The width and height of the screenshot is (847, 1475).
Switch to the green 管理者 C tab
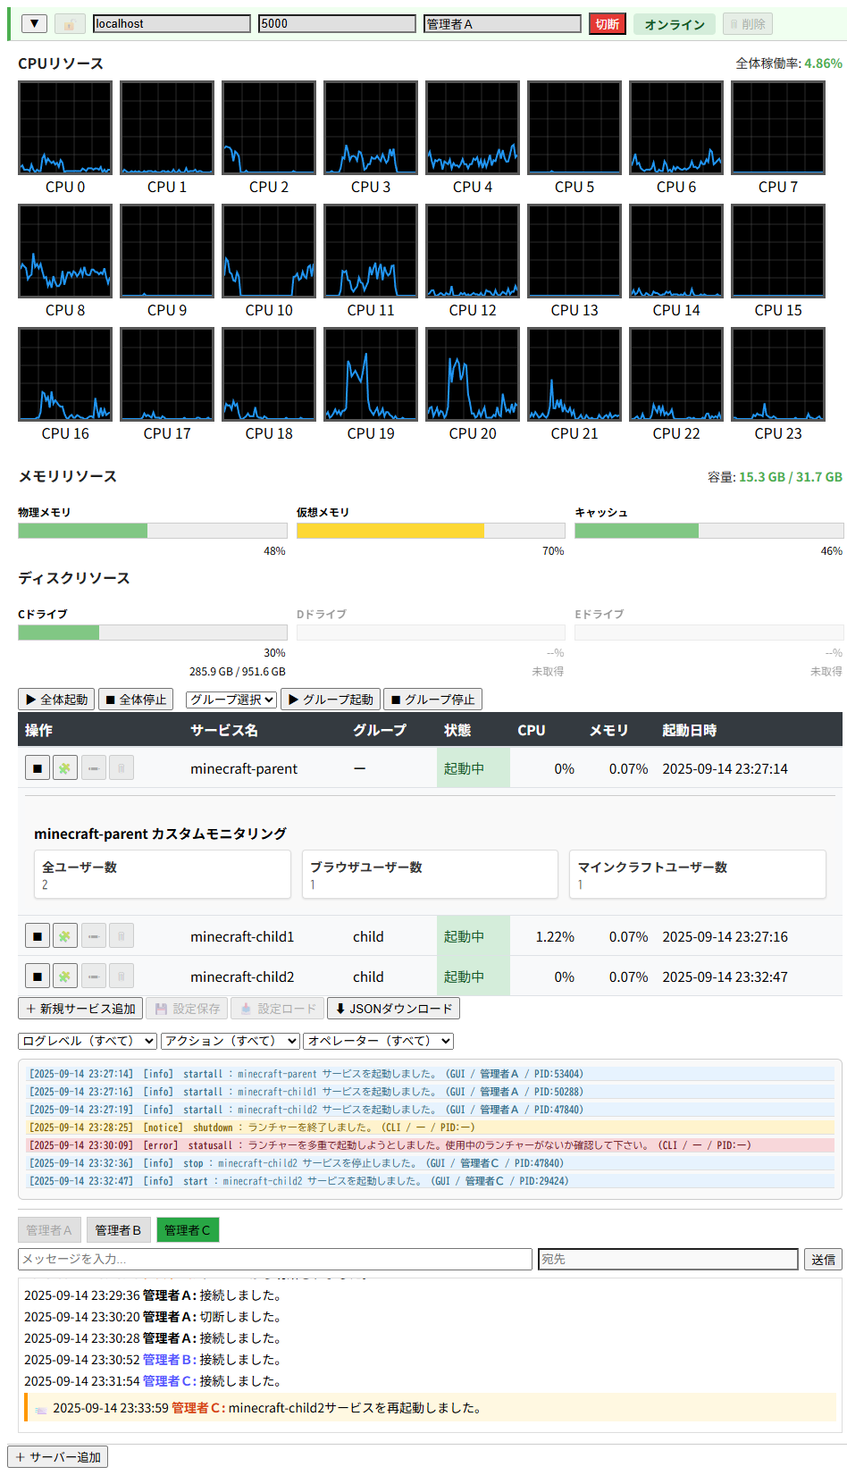click(x=188, y=1230)
